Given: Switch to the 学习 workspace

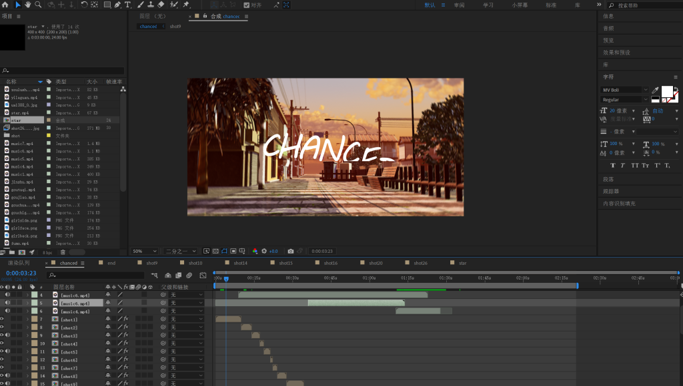Looking at the screenshot, I should (x=488, y=5).
